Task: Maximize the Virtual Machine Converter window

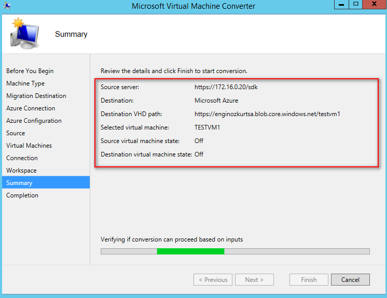Action: [x=356, y=5]
